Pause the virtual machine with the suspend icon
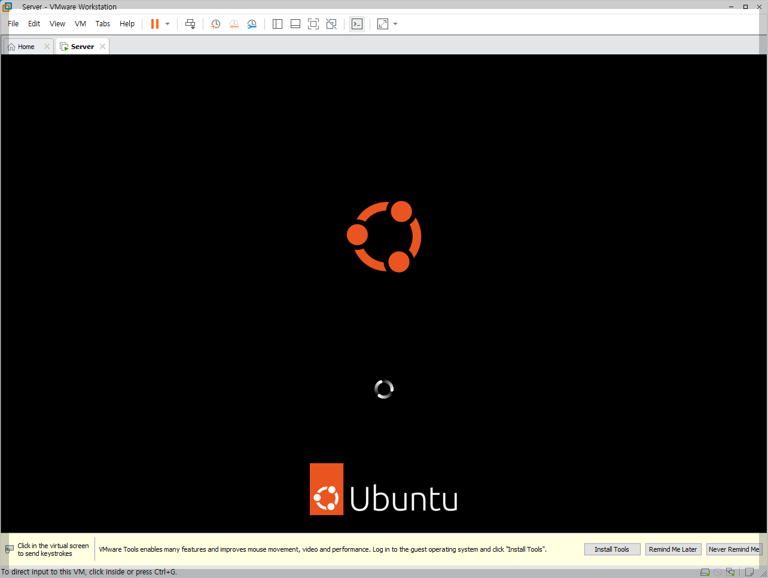 click(155, 24)
